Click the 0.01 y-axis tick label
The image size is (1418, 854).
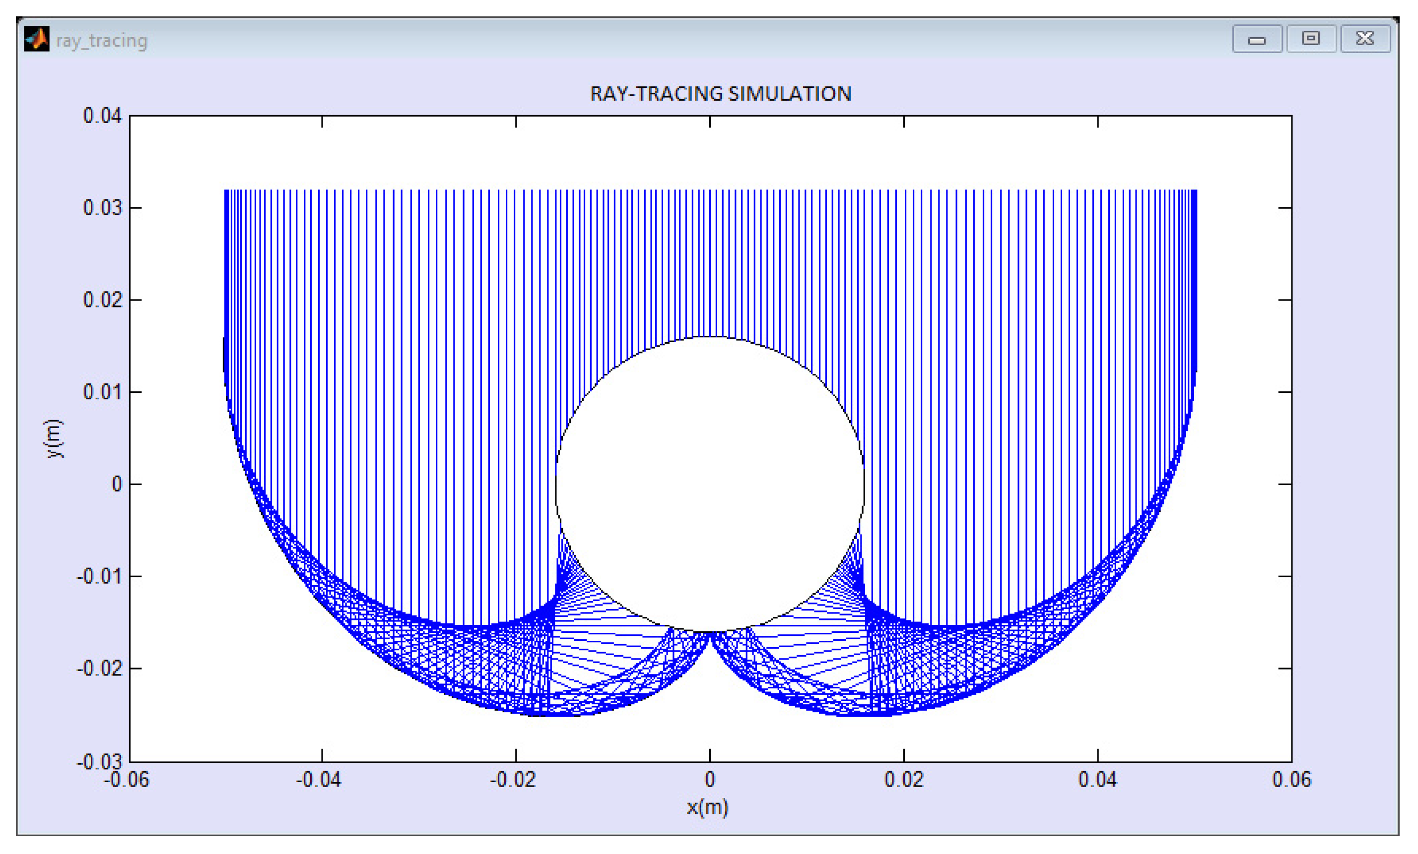[x=102, y=392]
